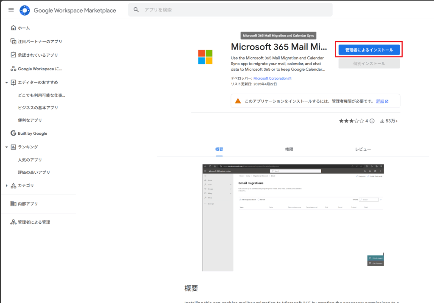Select どこでも利用可能な仕事... sidebar item
434x303 pixels.
point(42,95)
